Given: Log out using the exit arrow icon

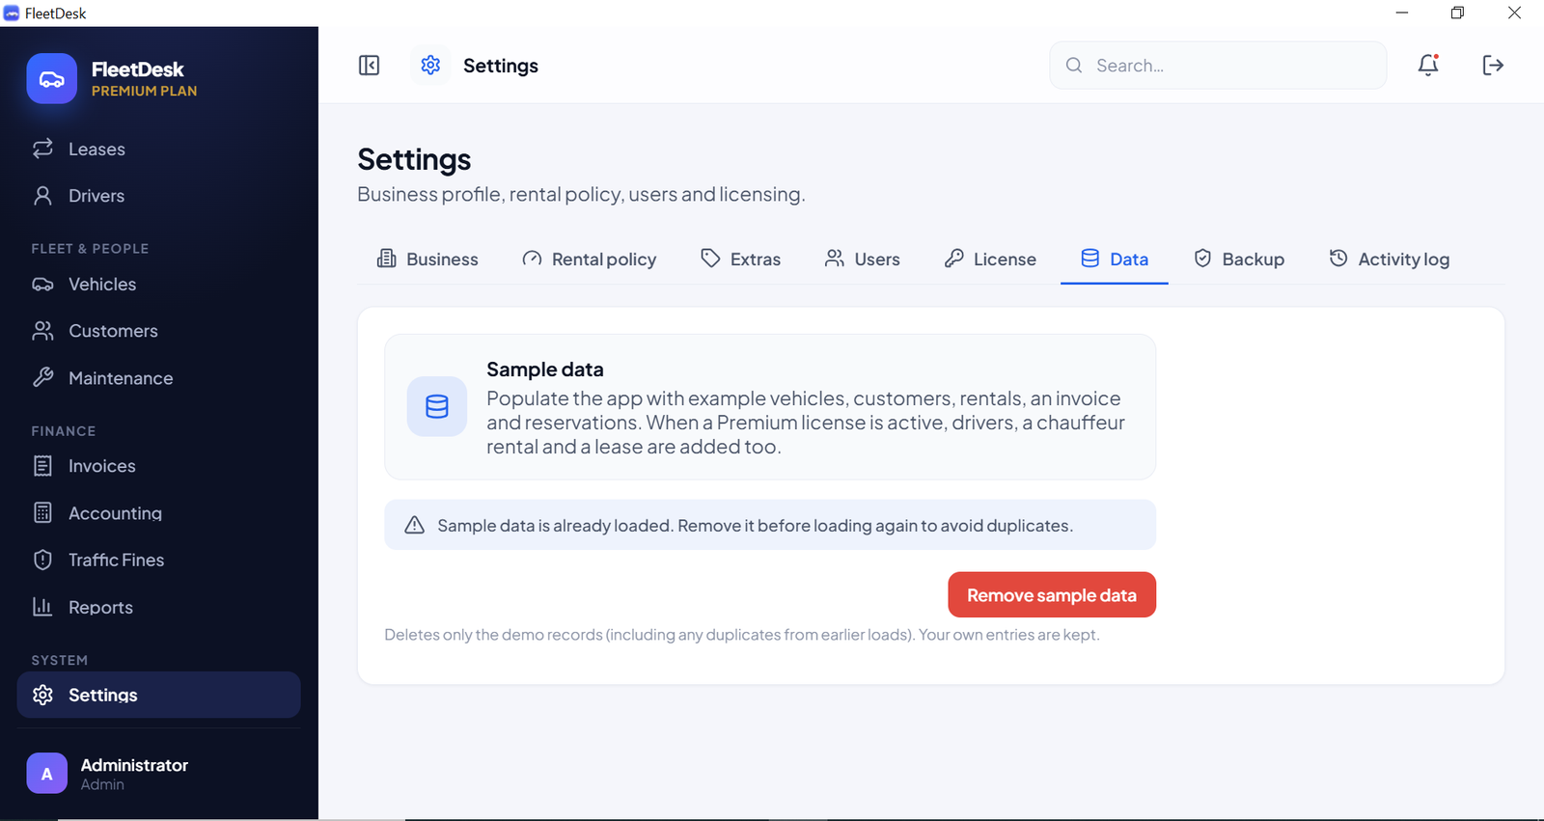Looking at the screenshot, I should pyautogui.click(x=1493, y=65).
